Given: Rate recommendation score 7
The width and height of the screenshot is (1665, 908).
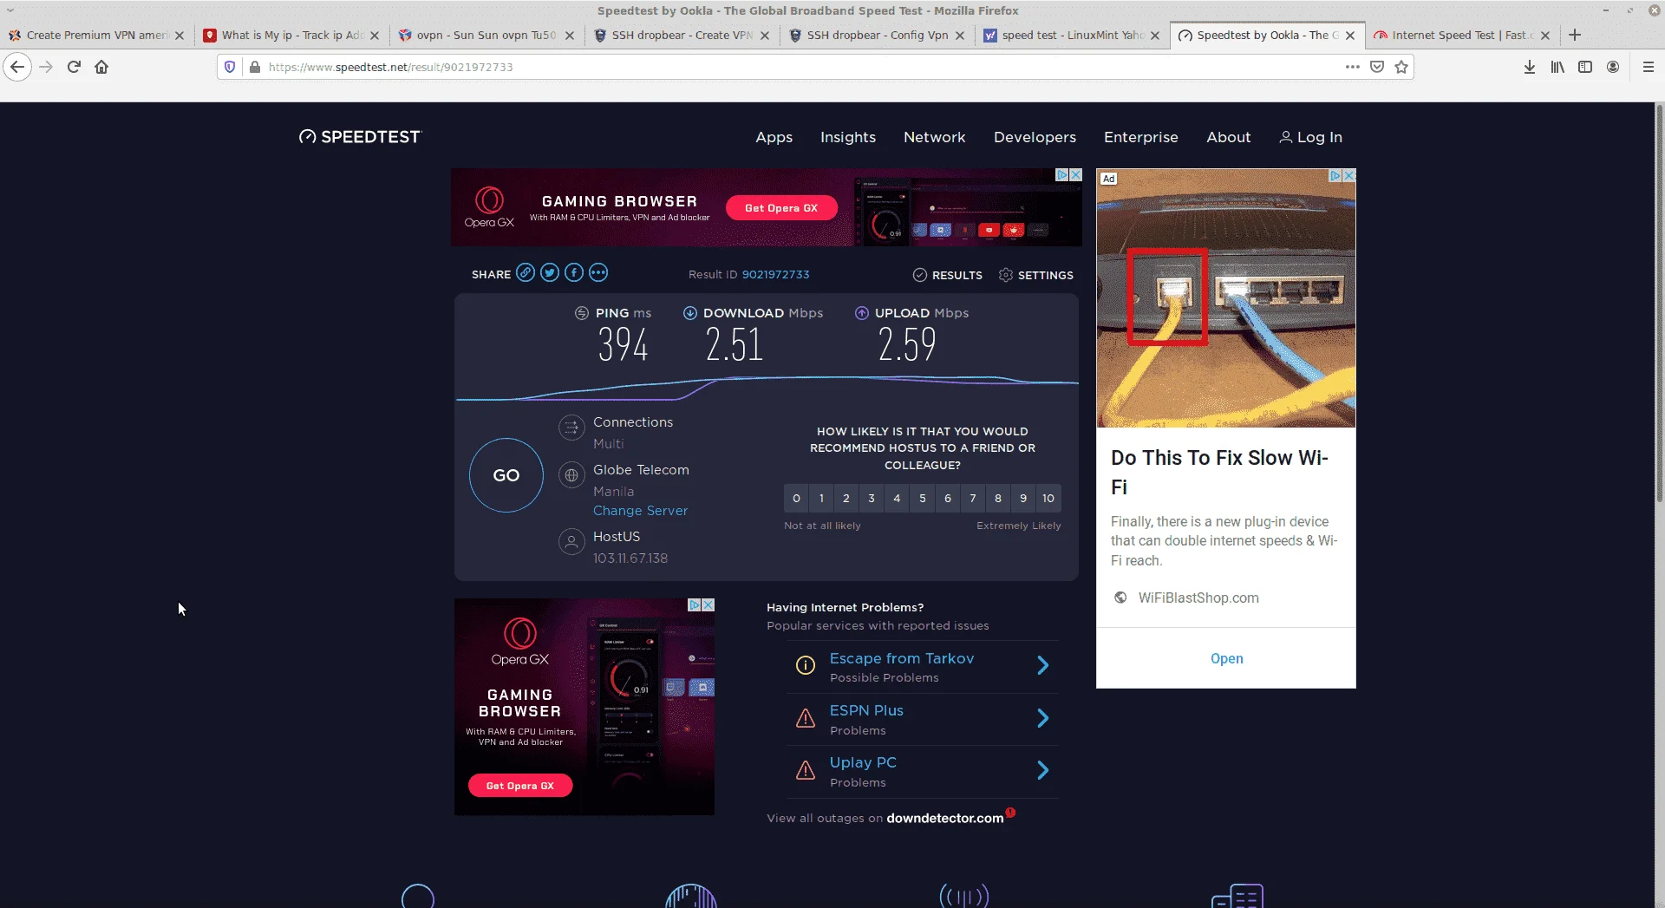Looking at the screenshot, I should coord(972,498).
